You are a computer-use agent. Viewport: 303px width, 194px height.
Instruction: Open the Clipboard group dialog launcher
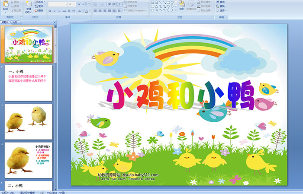tap(21, 17)
